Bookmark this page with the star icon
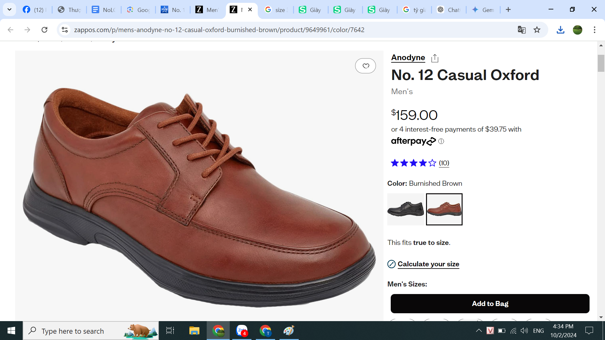 point(537,30)
